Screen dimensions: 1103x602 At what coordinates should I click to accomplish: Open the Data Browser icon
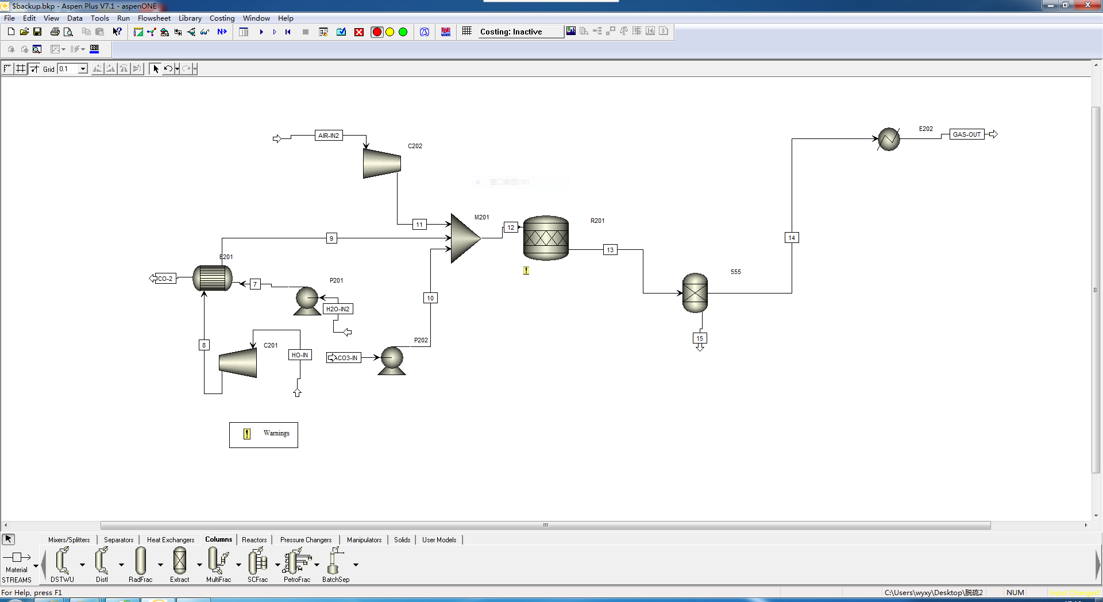(x=244, y=32)
